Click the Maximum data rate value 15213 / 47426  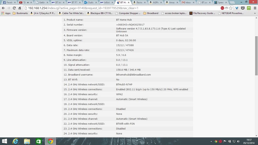coord(125,50)
